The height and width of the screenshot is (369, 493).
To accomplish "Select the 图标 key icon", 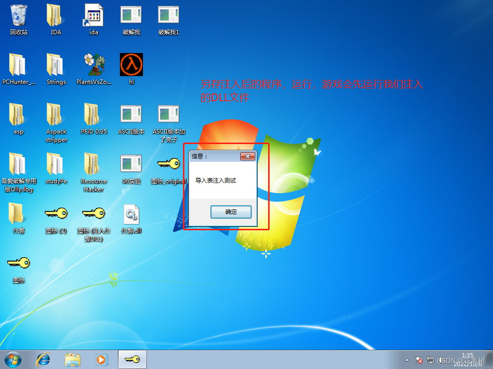I will click(19, 263).
